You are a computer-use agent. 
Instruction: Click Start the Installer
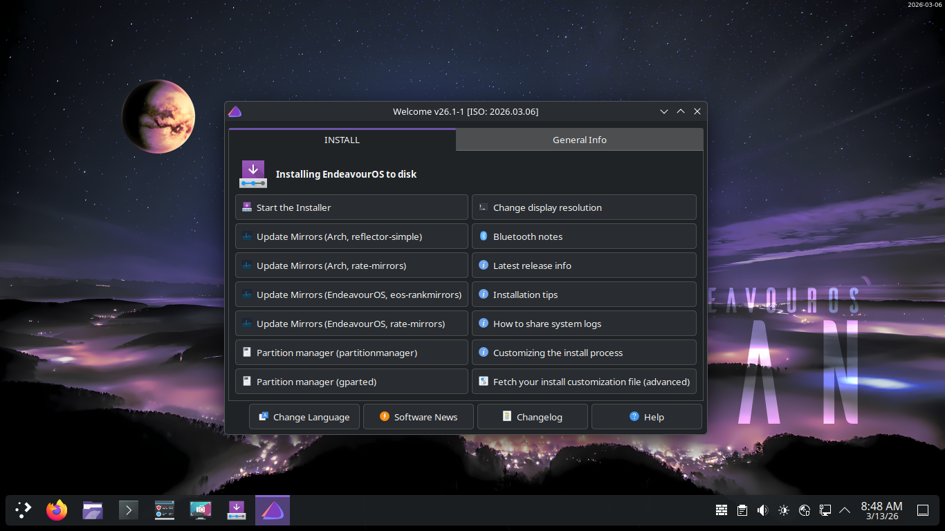[x=351, y=207]
